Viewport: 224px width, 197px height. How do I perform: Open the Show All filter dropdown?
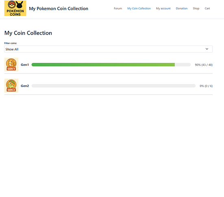(x=109, y=49)
